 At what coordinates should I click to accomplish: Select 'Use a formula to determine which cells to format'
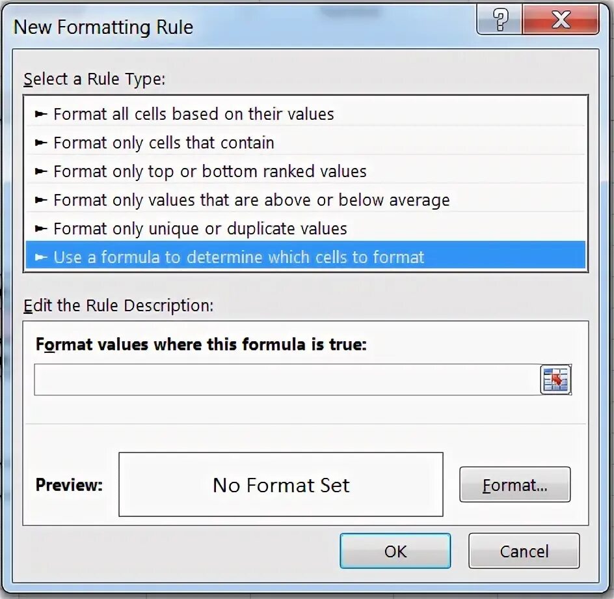point(306,257)
